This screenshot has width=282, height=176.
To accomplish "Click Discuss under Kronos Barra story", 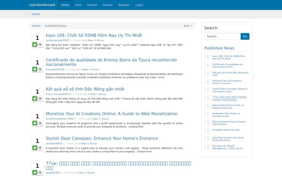I will pos(95,70).
